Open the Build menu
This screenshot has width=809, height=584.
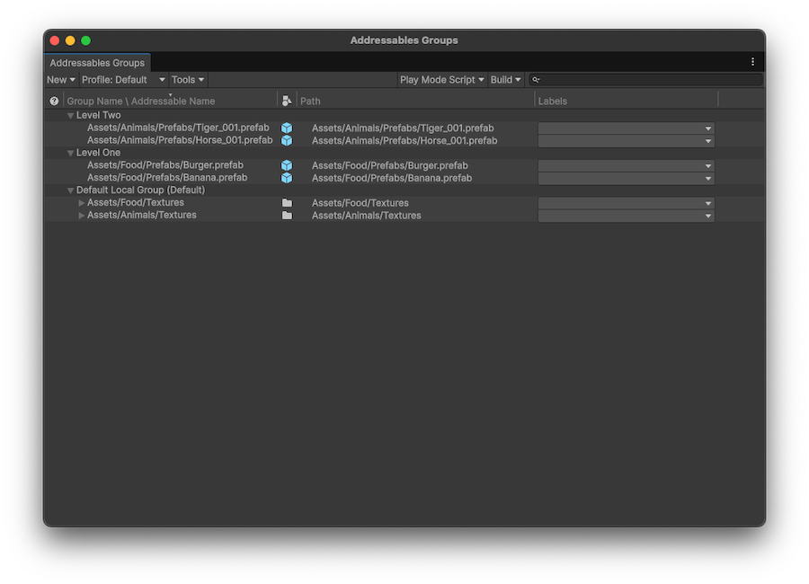click(x=505, y=79)
